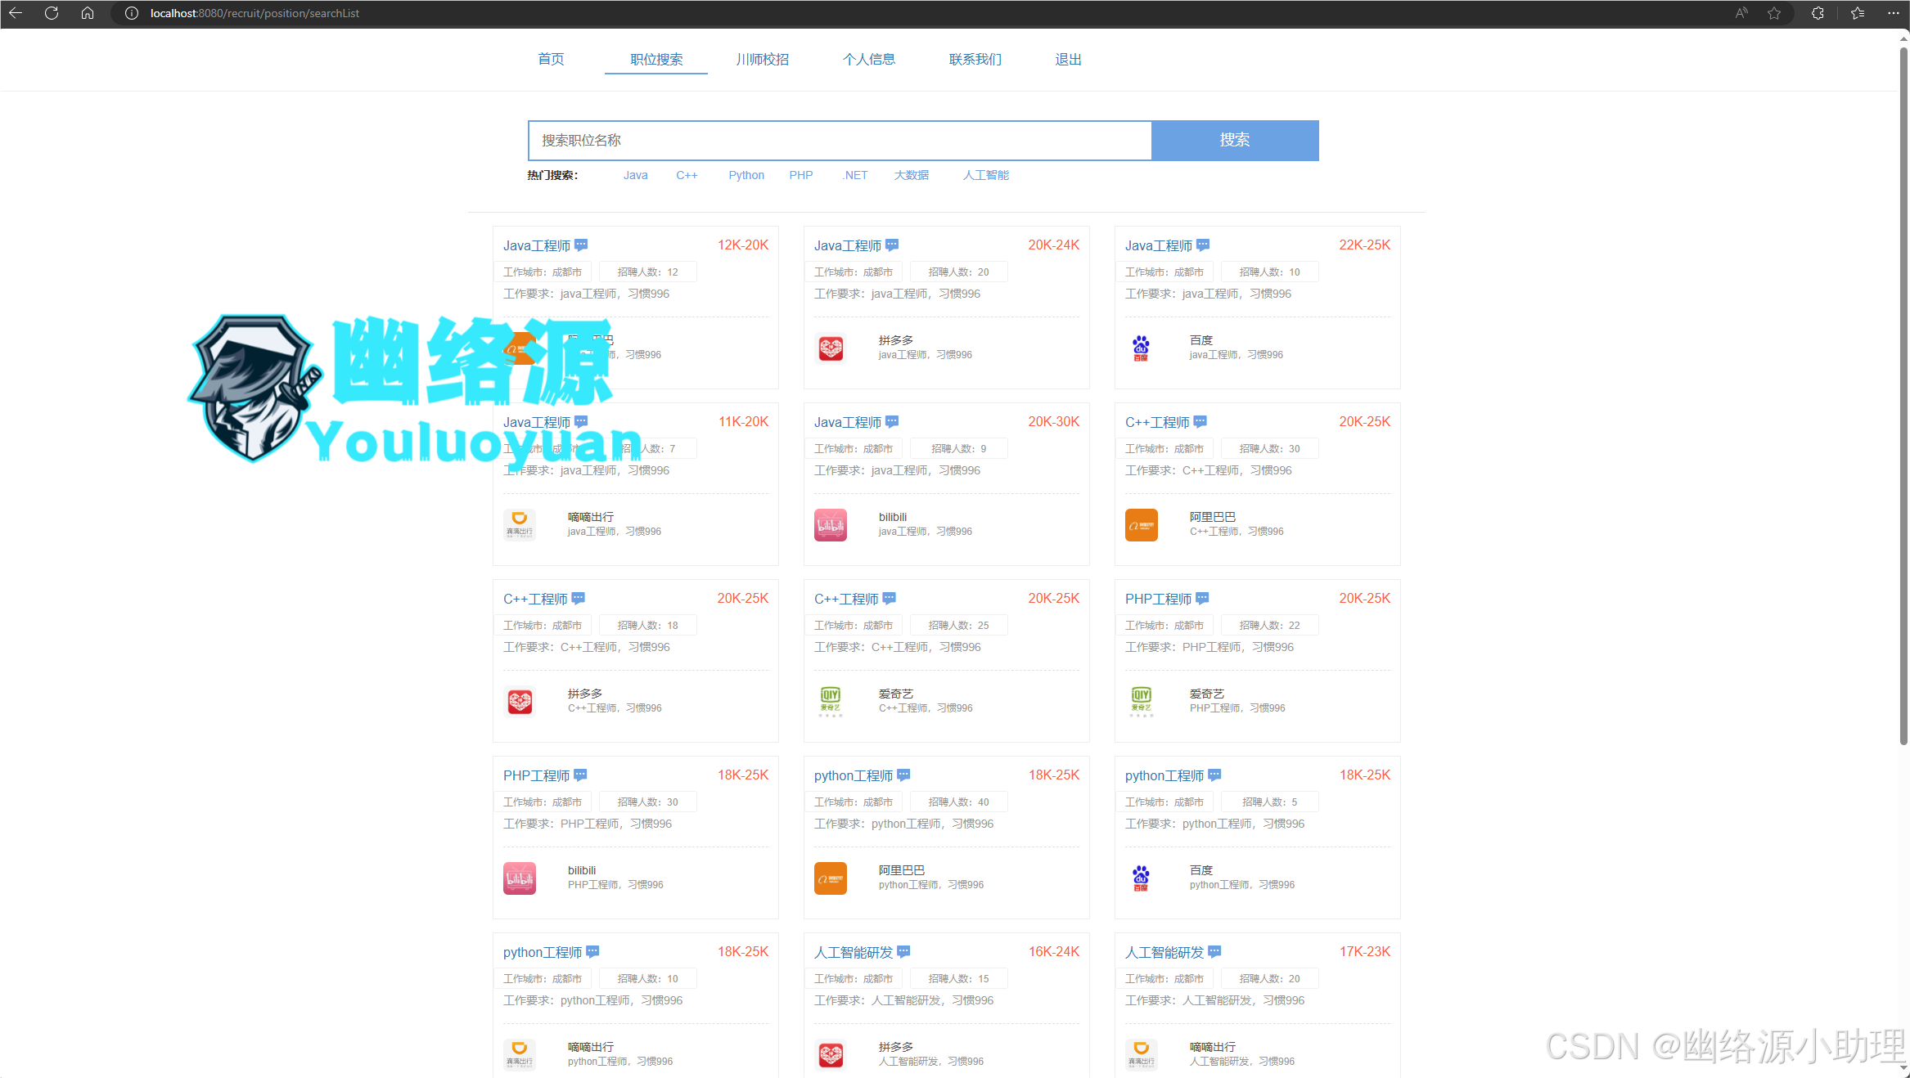1910x1078 pixels.
Task: Open the favorites list icon
Action: pos(1858,13)
